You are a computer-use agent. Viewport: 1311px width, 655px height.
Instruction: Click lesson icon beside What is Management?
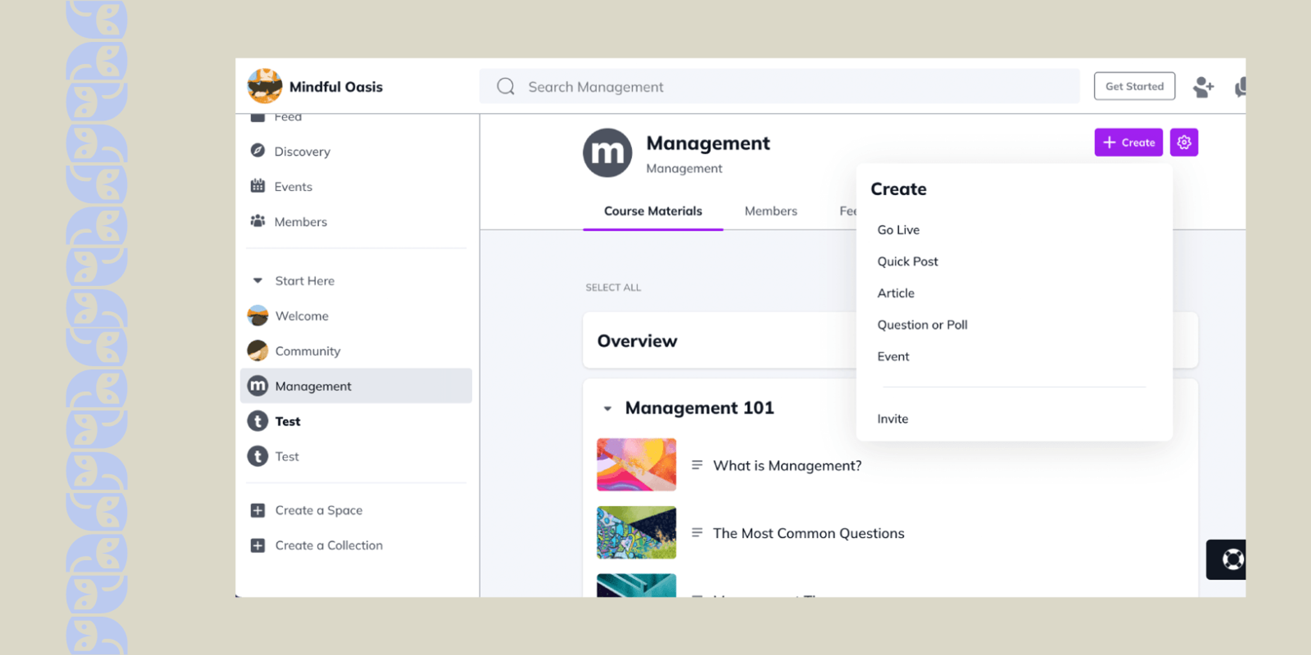(x=697, y=465)
